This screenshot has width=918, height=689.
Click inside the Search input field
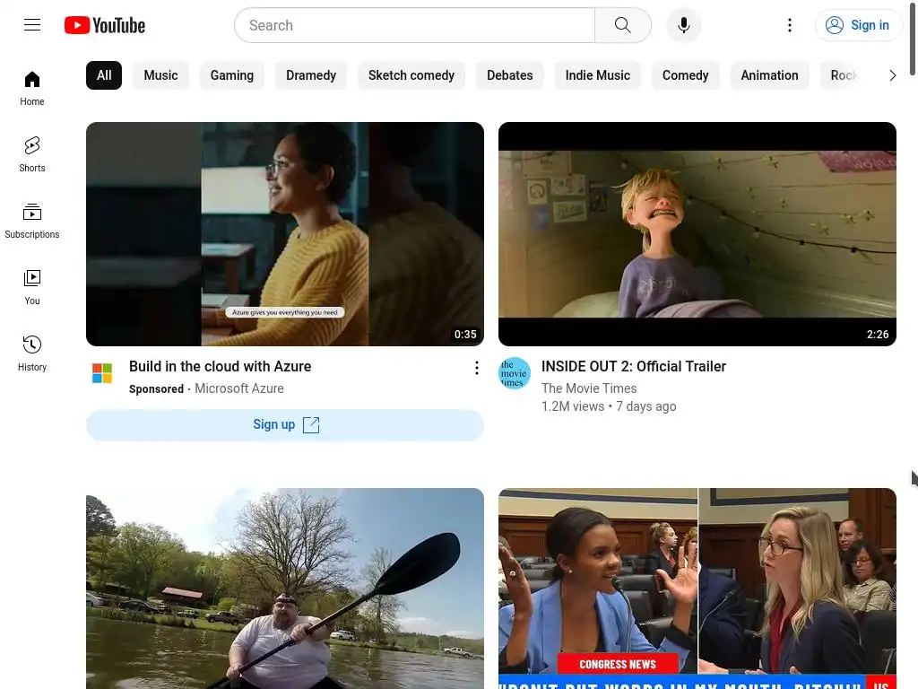tap(414, 25)
